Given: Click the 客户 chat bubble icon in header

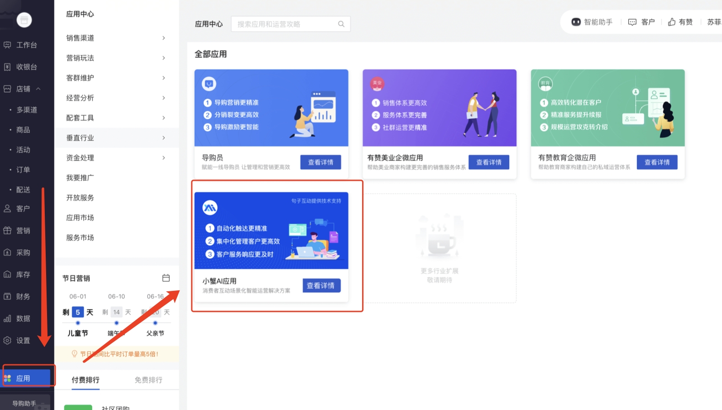Looking at the screenshot, I should (x=632, y=22).
